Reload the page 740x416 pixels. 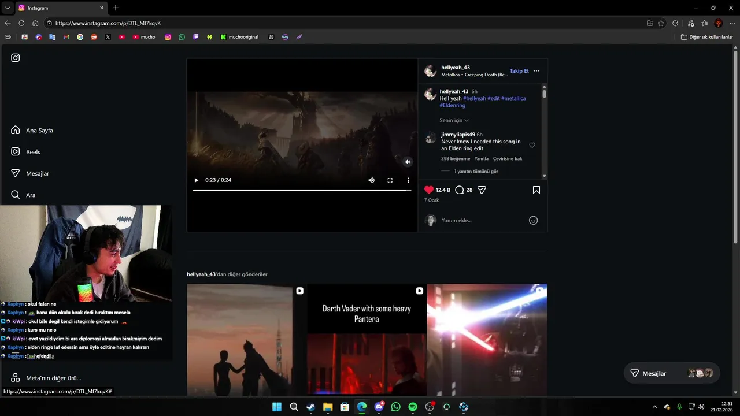21,23
